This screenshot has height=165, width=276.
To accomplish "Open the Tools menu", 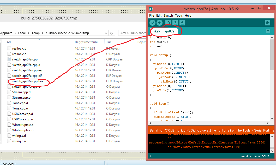I will point(179,16).
